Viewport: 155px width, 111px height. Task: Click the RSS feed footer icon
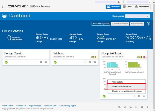[x=119, y=107]
